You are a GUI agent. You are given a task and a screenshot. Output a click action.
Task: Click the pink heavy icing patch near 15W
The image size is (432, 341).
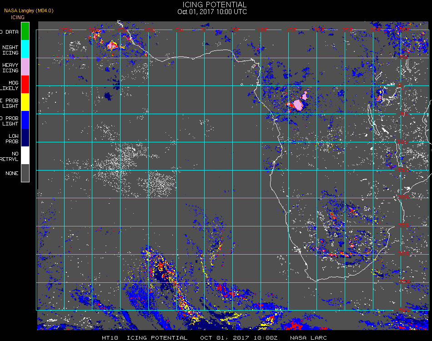point(112,46)
